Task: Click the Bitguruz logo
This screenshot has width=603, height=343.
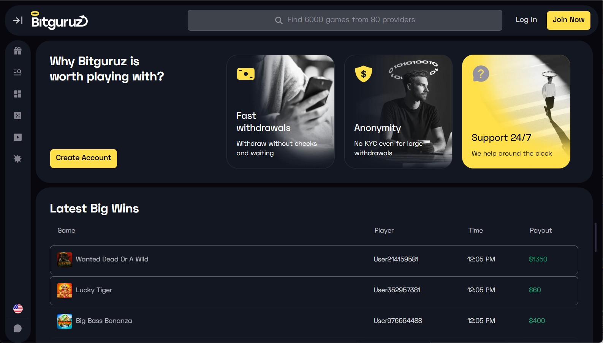Action: pyautogui.click(x=59, y=20)
